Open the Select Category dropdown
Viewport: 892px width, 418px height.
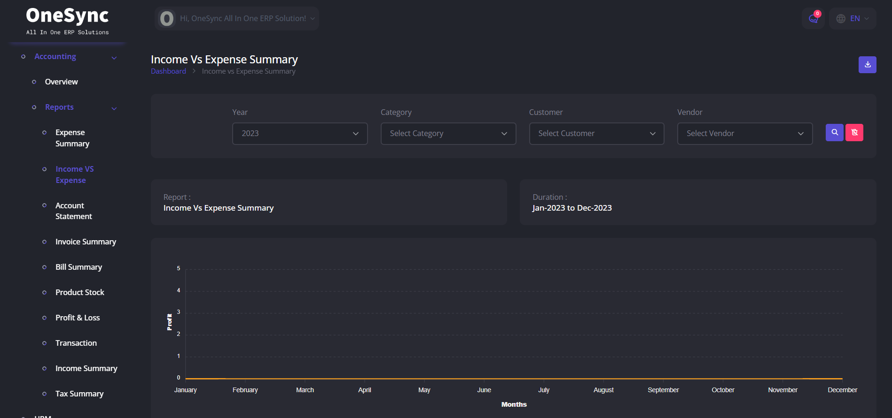click(x=448, y=134)
